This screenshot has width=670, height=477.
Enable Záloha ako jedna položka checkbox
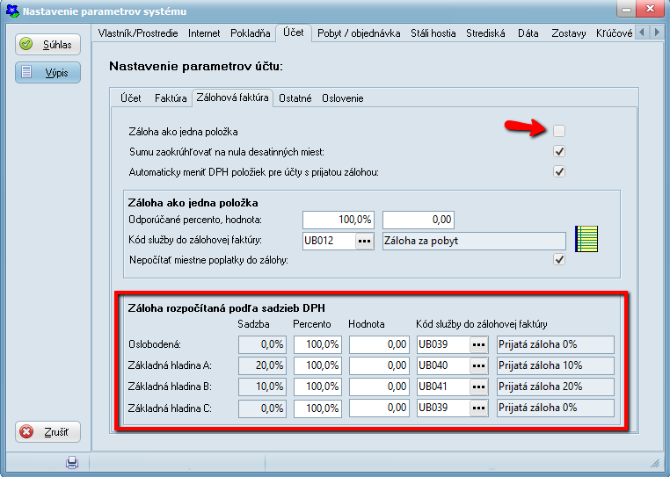pos(559,131)
